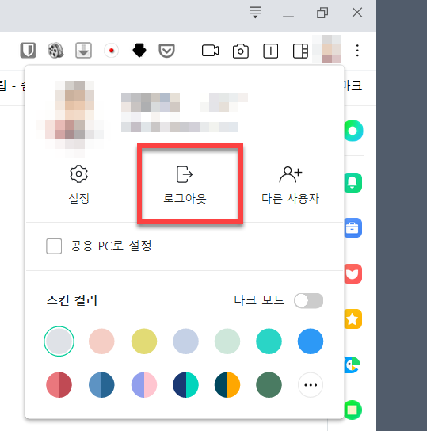Select the light gray skin color
The image size is (427, 431).
point(59,341)
